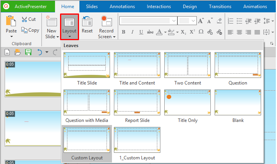Image resolution: width=277 pixels, height=164 pixels.
Task: Choose the Two Content layout
Action: pyautogui.click(x=188, y=69)
